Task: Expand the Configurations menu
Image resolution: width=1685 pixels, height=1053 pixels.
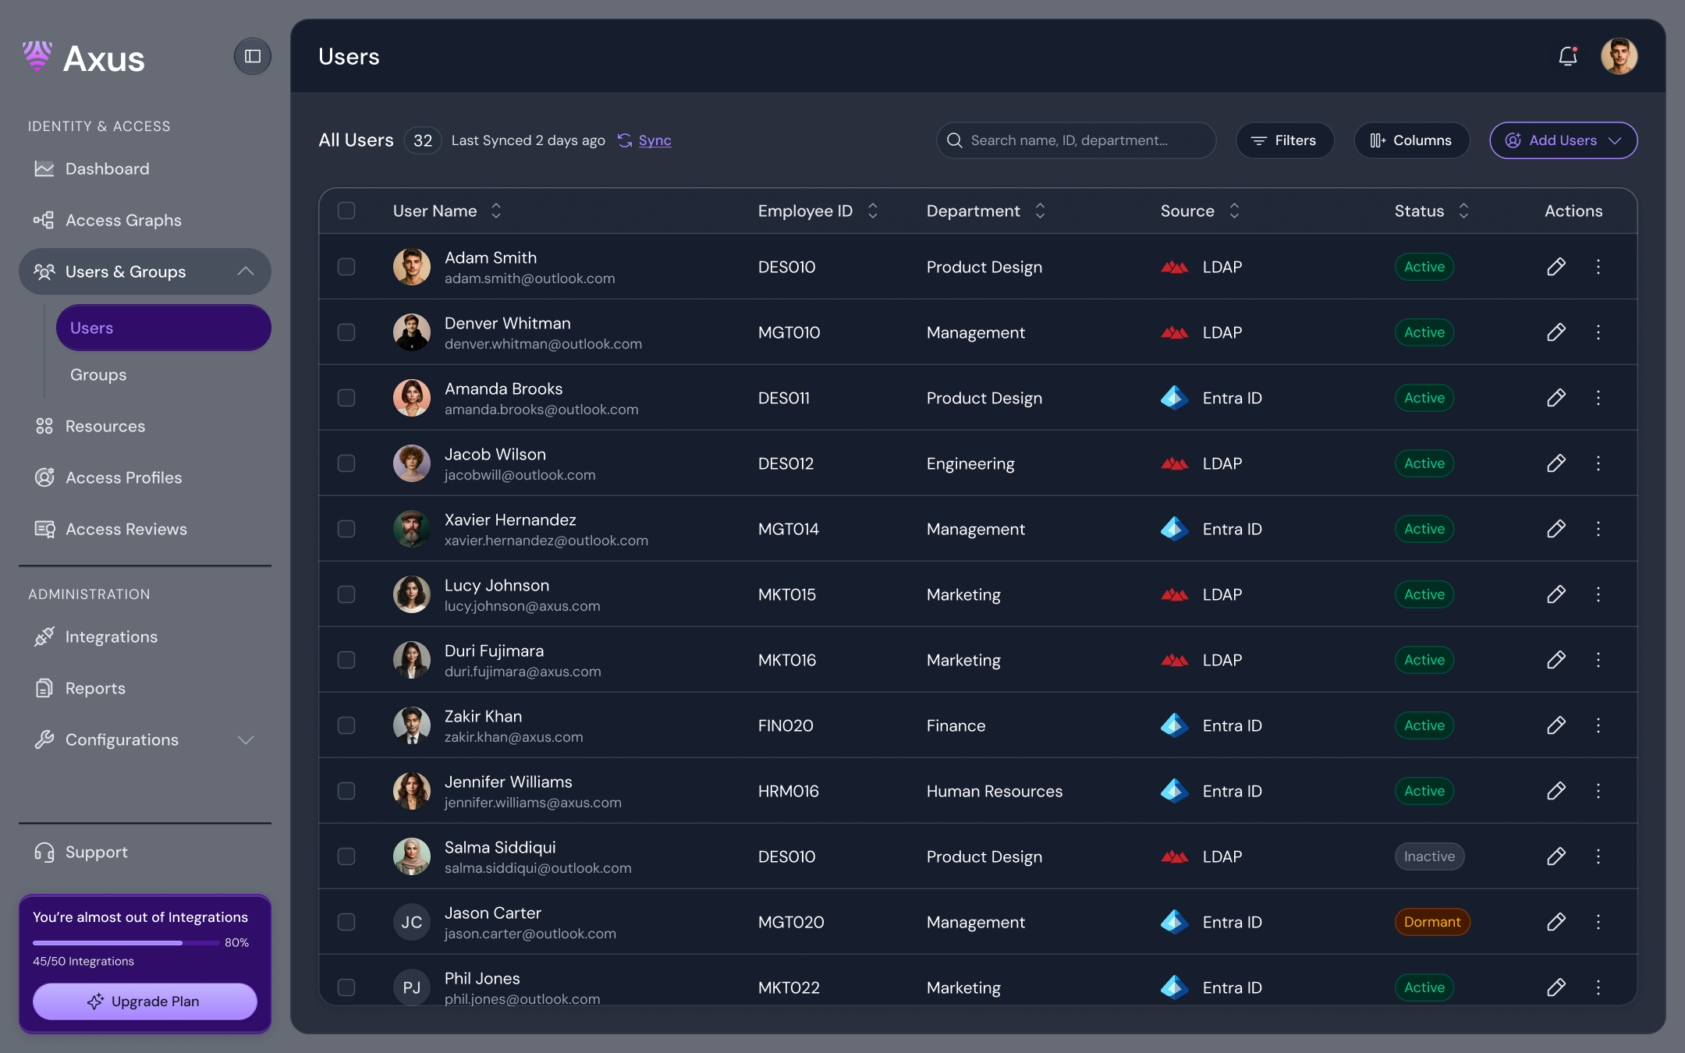Action: pyautogui.click(x=245, y=739)
